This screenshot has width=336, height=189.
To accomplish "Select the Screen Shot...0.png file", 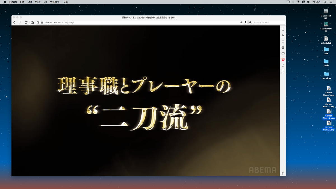I will [x=329, y=111].
